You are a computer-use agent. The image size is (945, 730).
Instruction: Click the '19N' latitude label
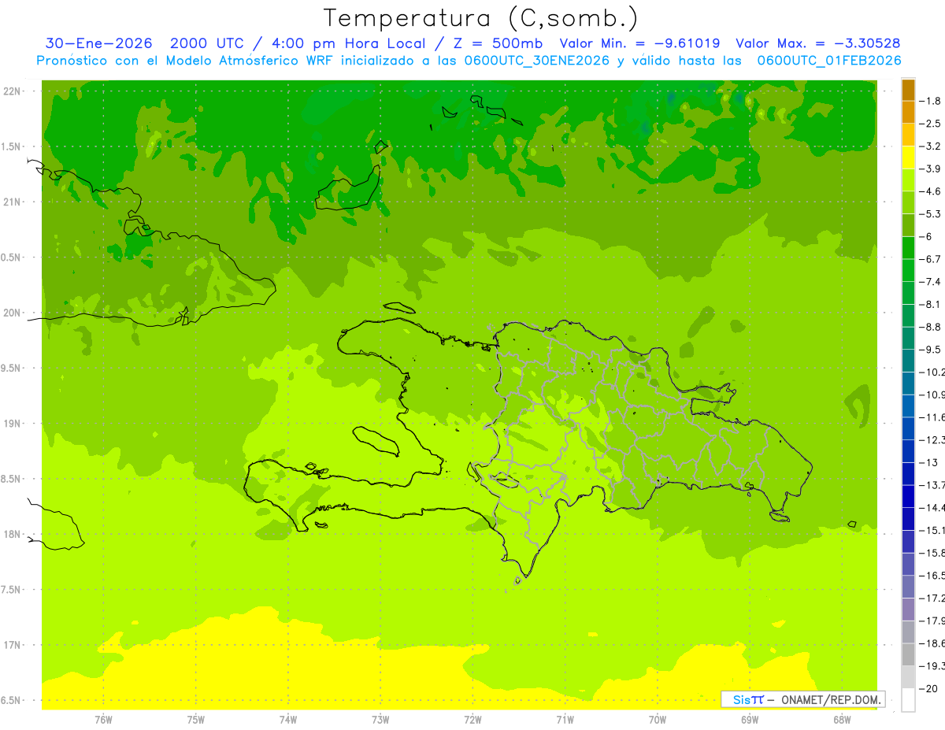(x=13, y=424)
